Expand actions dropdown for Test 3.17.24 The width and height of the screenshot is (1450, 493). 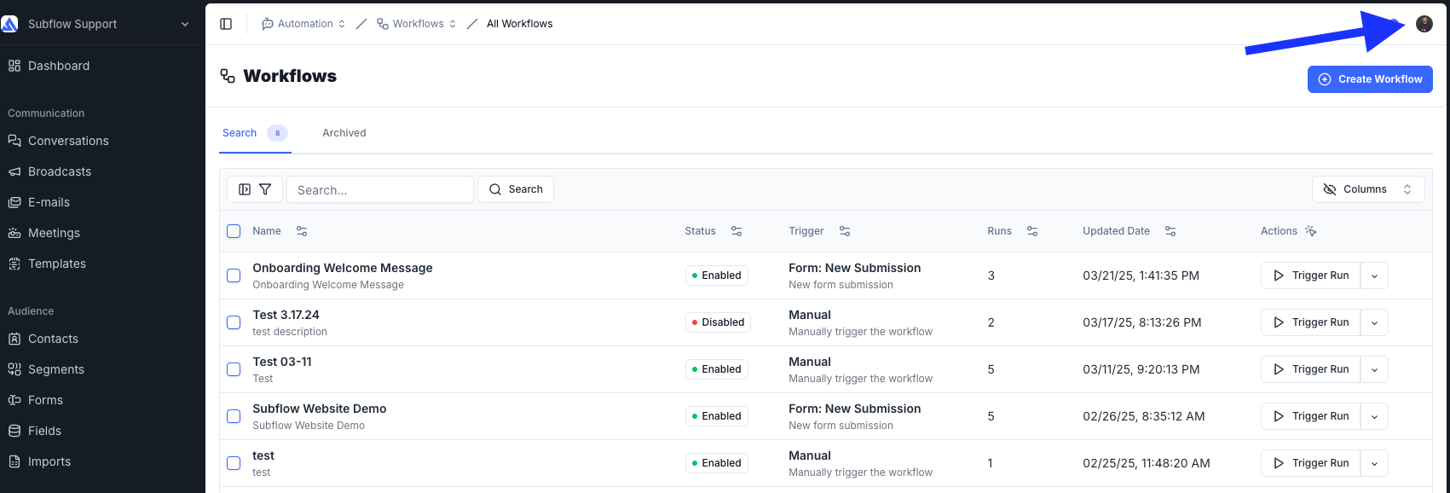pos(1374,322)
